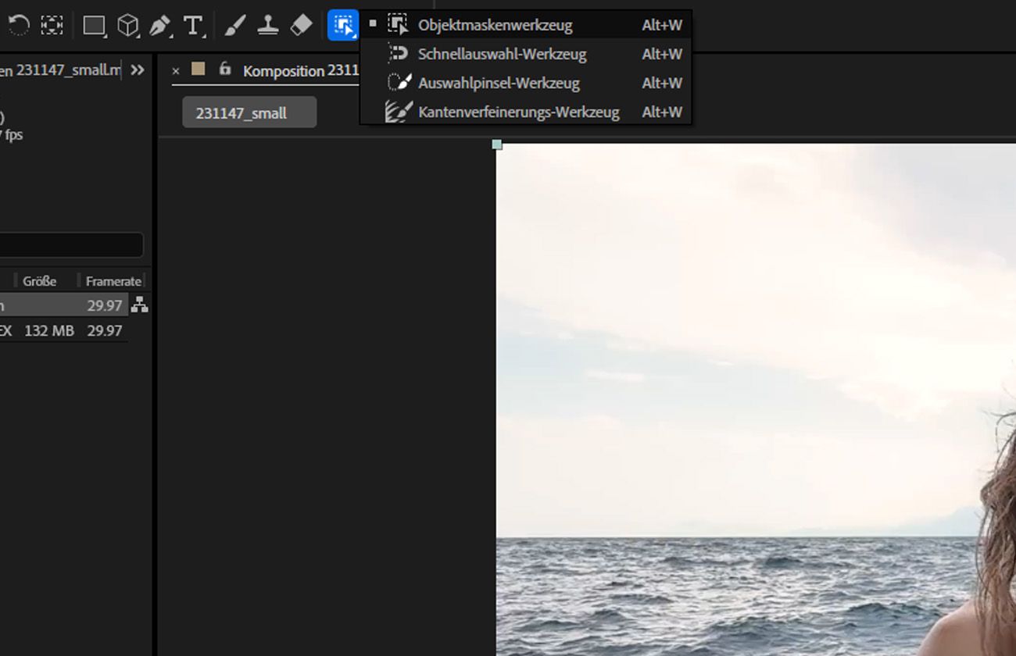Viewport: 1016px width, 656px height.
Task: Switch to the Komposition 2311 tab
Action: (x=301, y=71)
